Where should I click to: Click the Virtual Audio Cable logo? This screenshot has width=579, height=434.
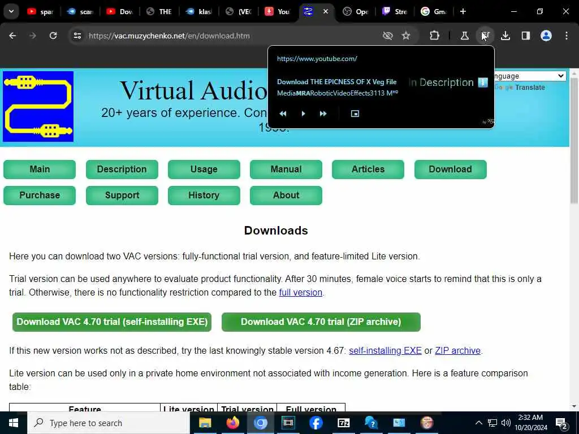point(38,106)
